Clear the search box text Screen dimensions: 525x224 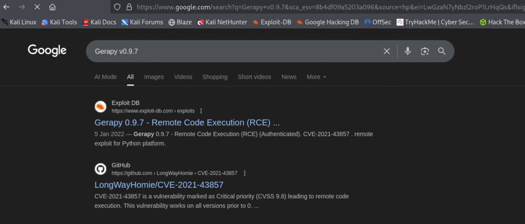387,51
